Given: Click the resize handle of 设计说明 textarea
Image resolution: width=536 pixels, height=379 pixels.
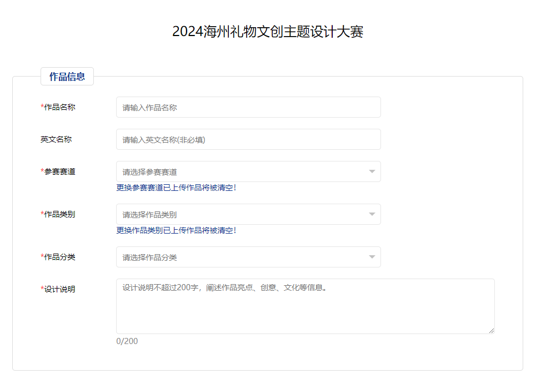Looking at the screenshot, I should pyautogui.click(x=491, y=331).
